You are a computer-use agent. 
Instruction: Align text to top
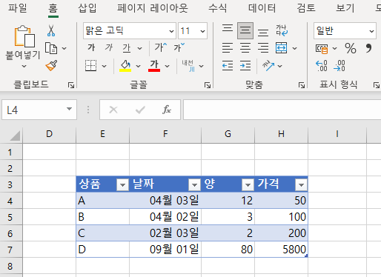(x=228, y=29)
